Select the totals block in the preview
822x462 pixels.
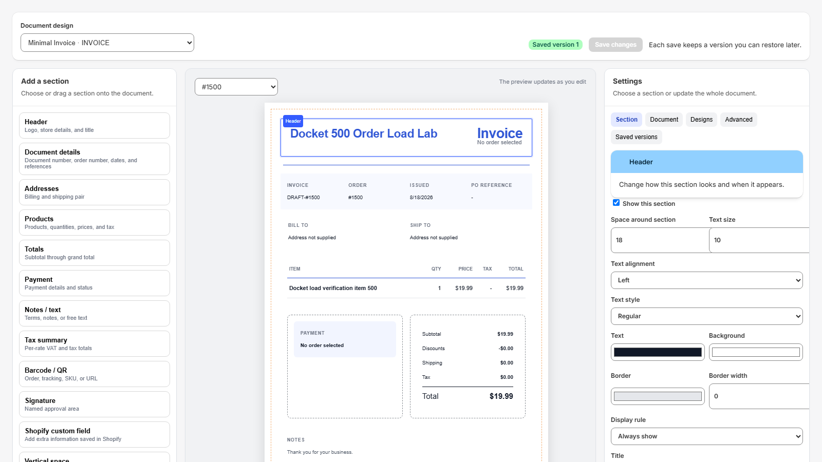[x=468, y=367]
